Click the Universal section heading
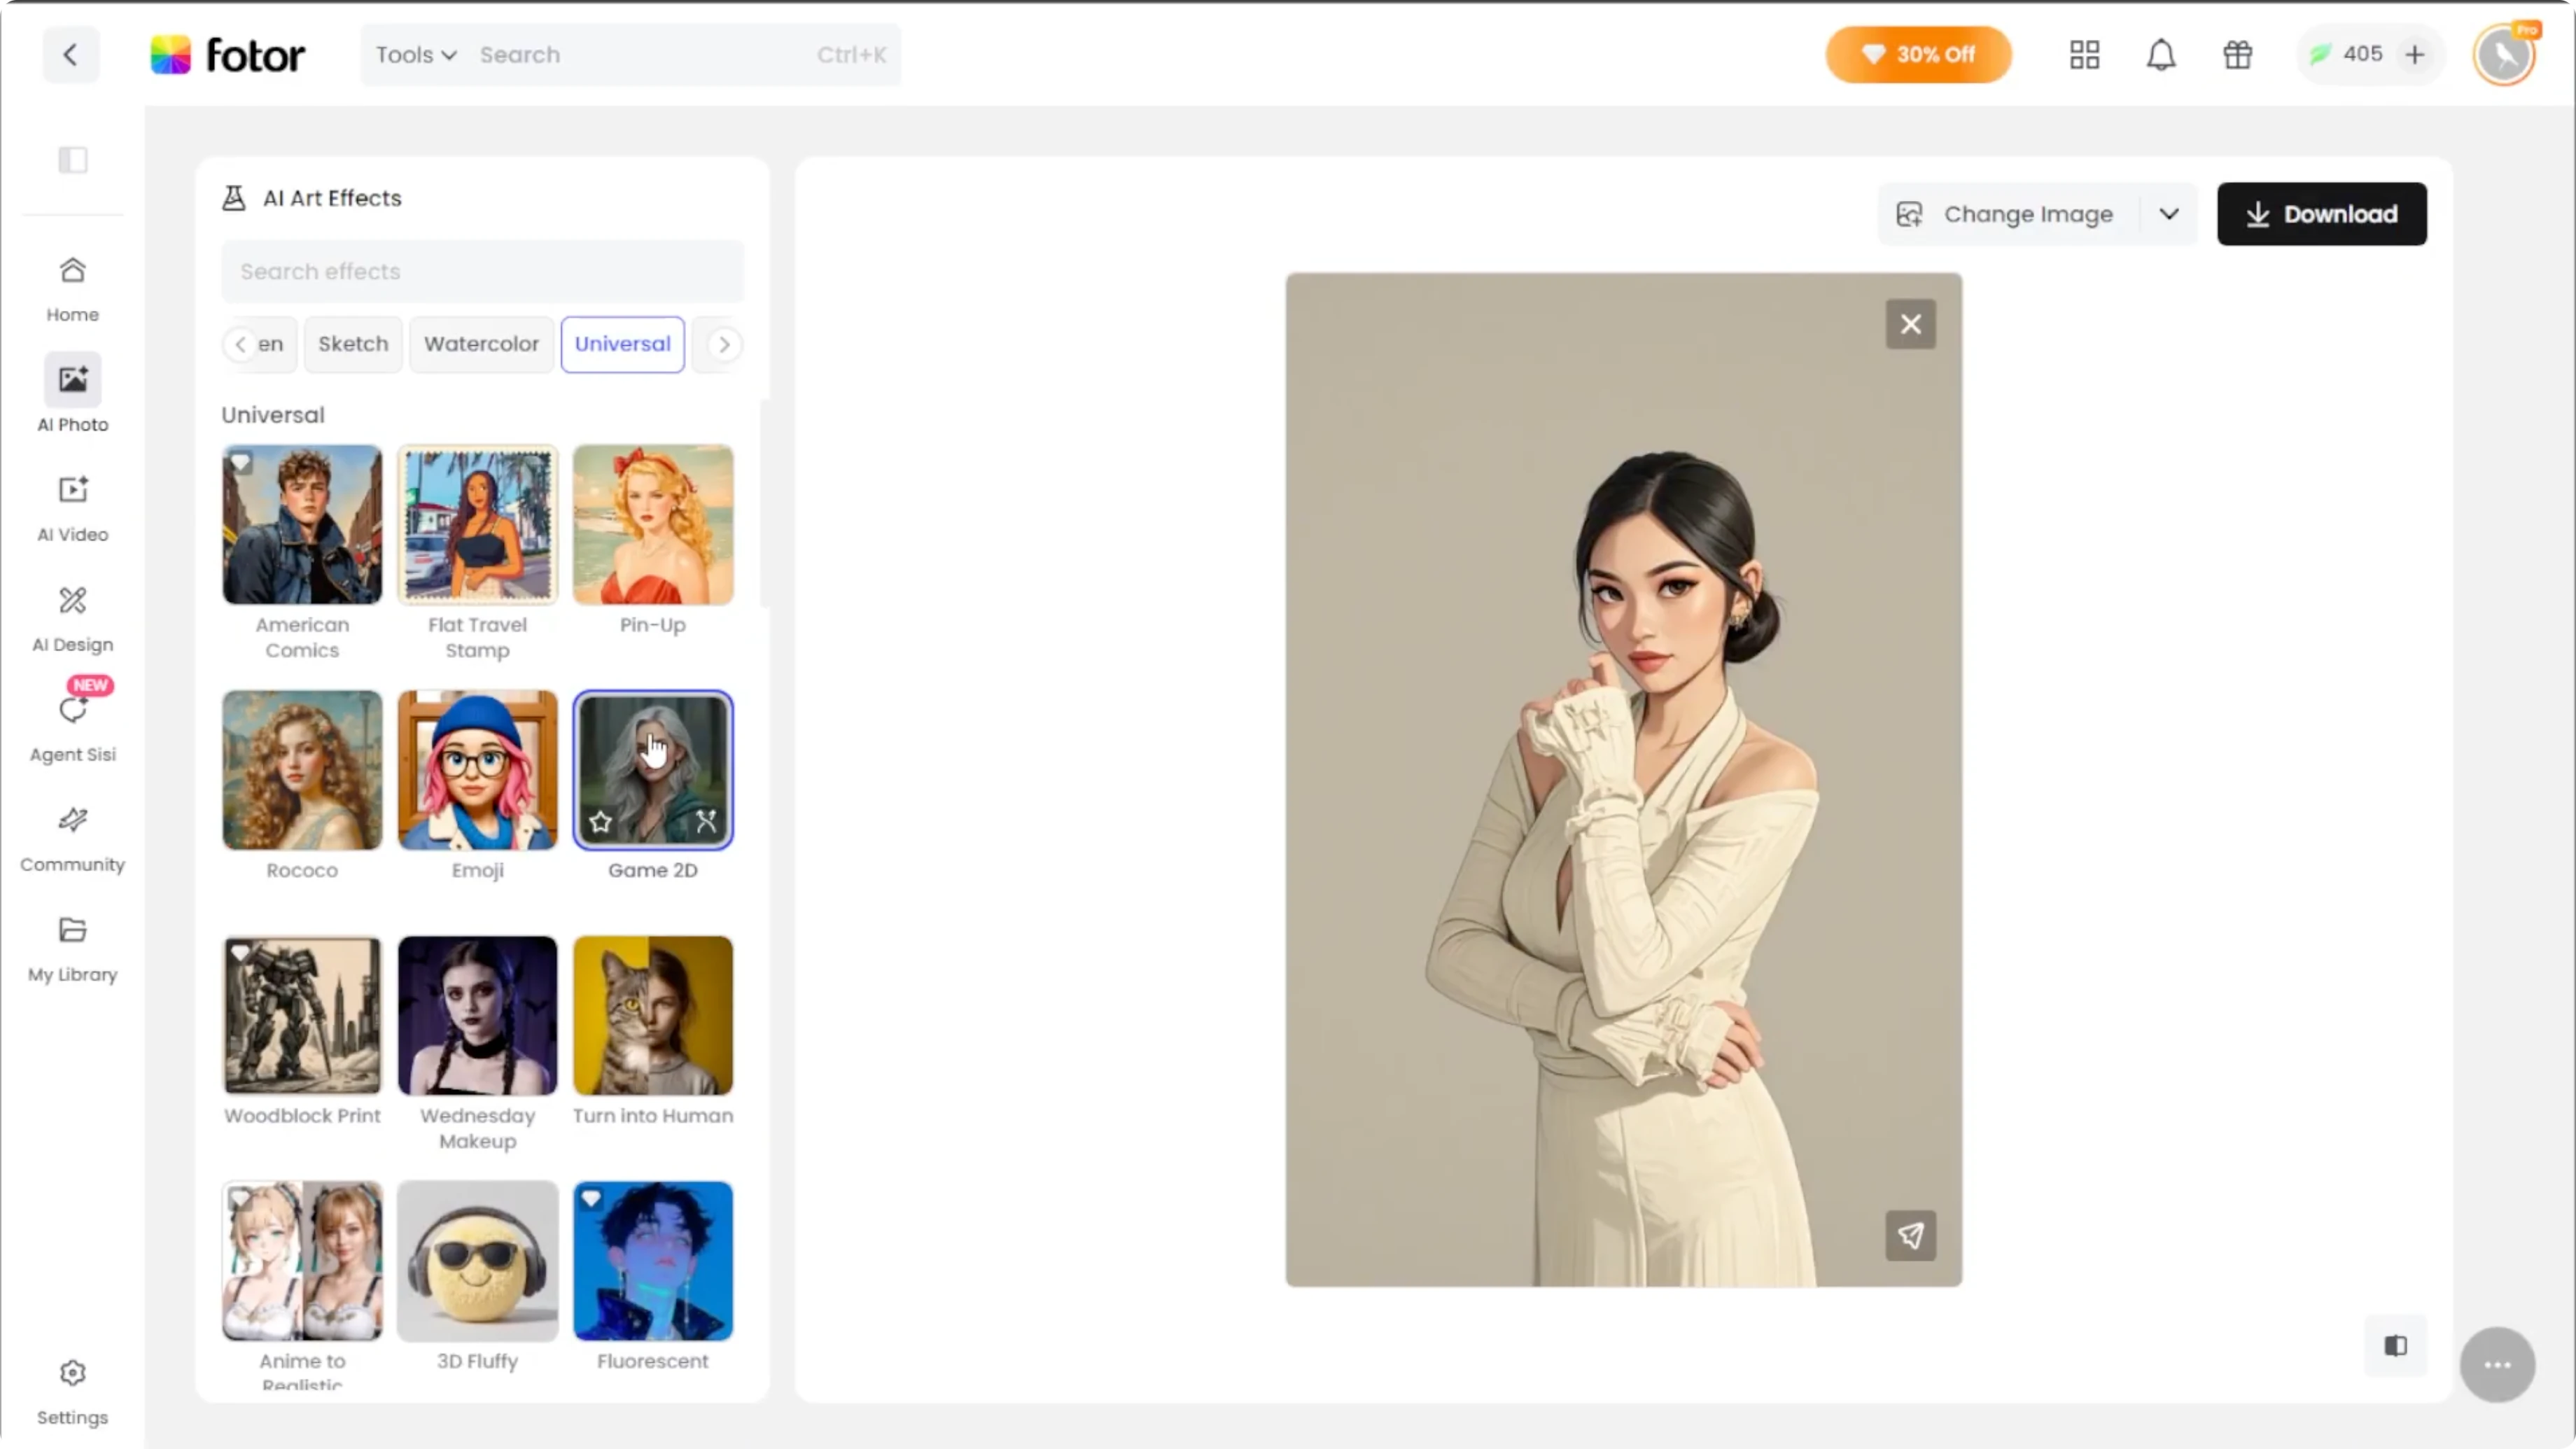The height and width of the screenshot is (1449, 2576). click(x=273, y=415)
